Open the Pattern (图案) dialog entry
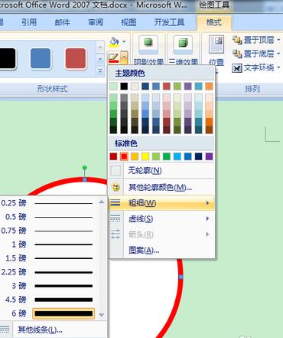The height and width of the screenshot is (338, 283). click(x=161, y=250)
